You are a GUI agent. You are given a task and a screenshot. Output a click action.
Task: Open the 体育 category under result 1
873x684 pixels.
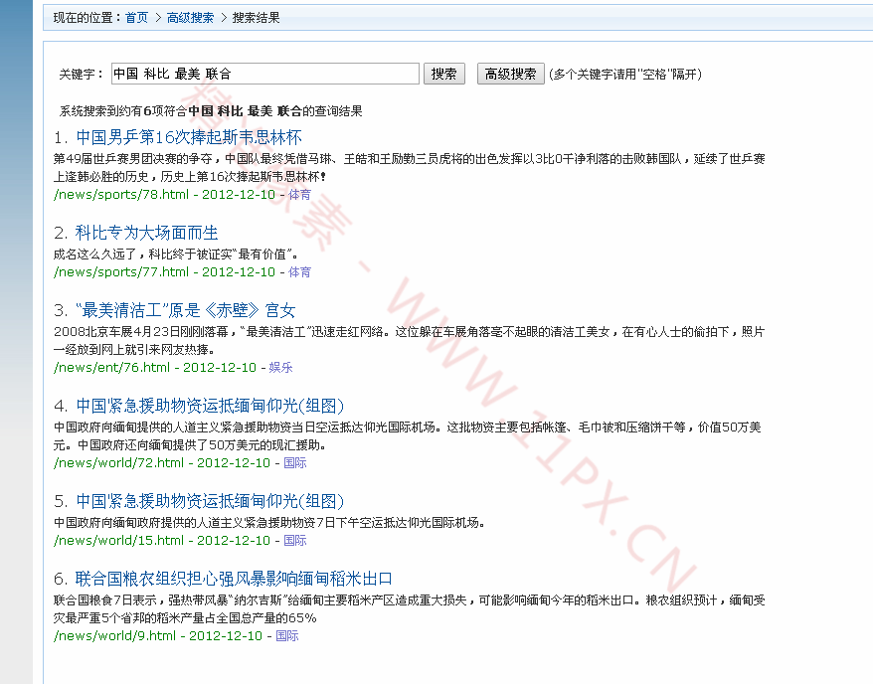click(x=298, y=194)
